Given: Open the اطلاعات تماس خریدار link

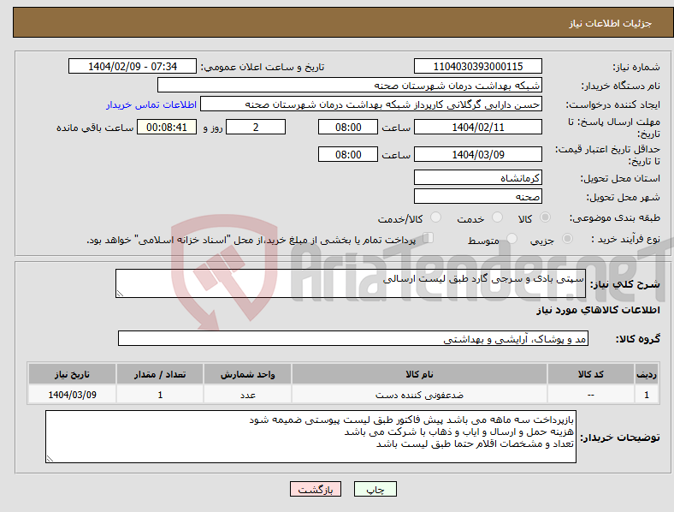Looking at the screenshot, I should [151, 104].
